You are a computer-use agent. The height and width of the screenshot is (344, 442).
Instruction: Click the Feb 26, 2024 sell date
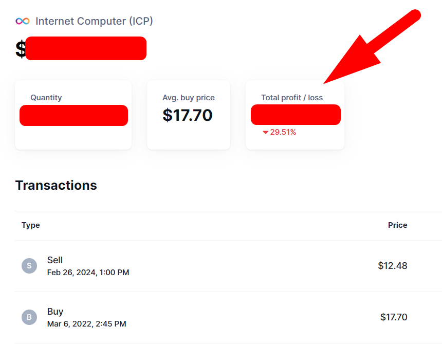(x=88, y=273)
